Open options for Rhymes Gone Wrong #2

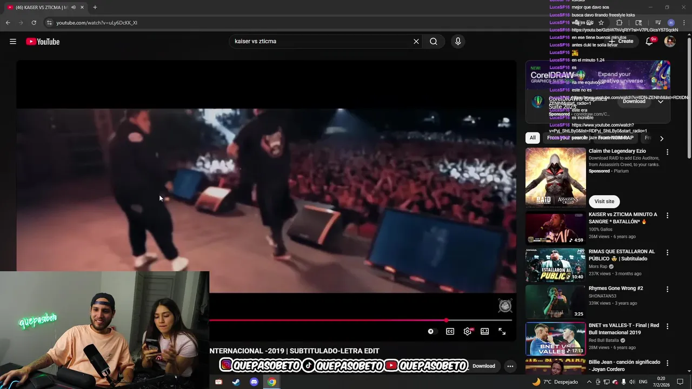pyautogui.click(x=667, y=289)
